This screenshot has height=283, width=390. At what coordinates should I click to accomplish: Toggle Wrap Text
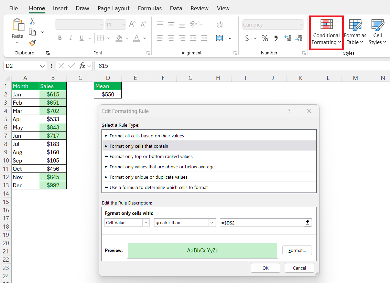(220, 24)
